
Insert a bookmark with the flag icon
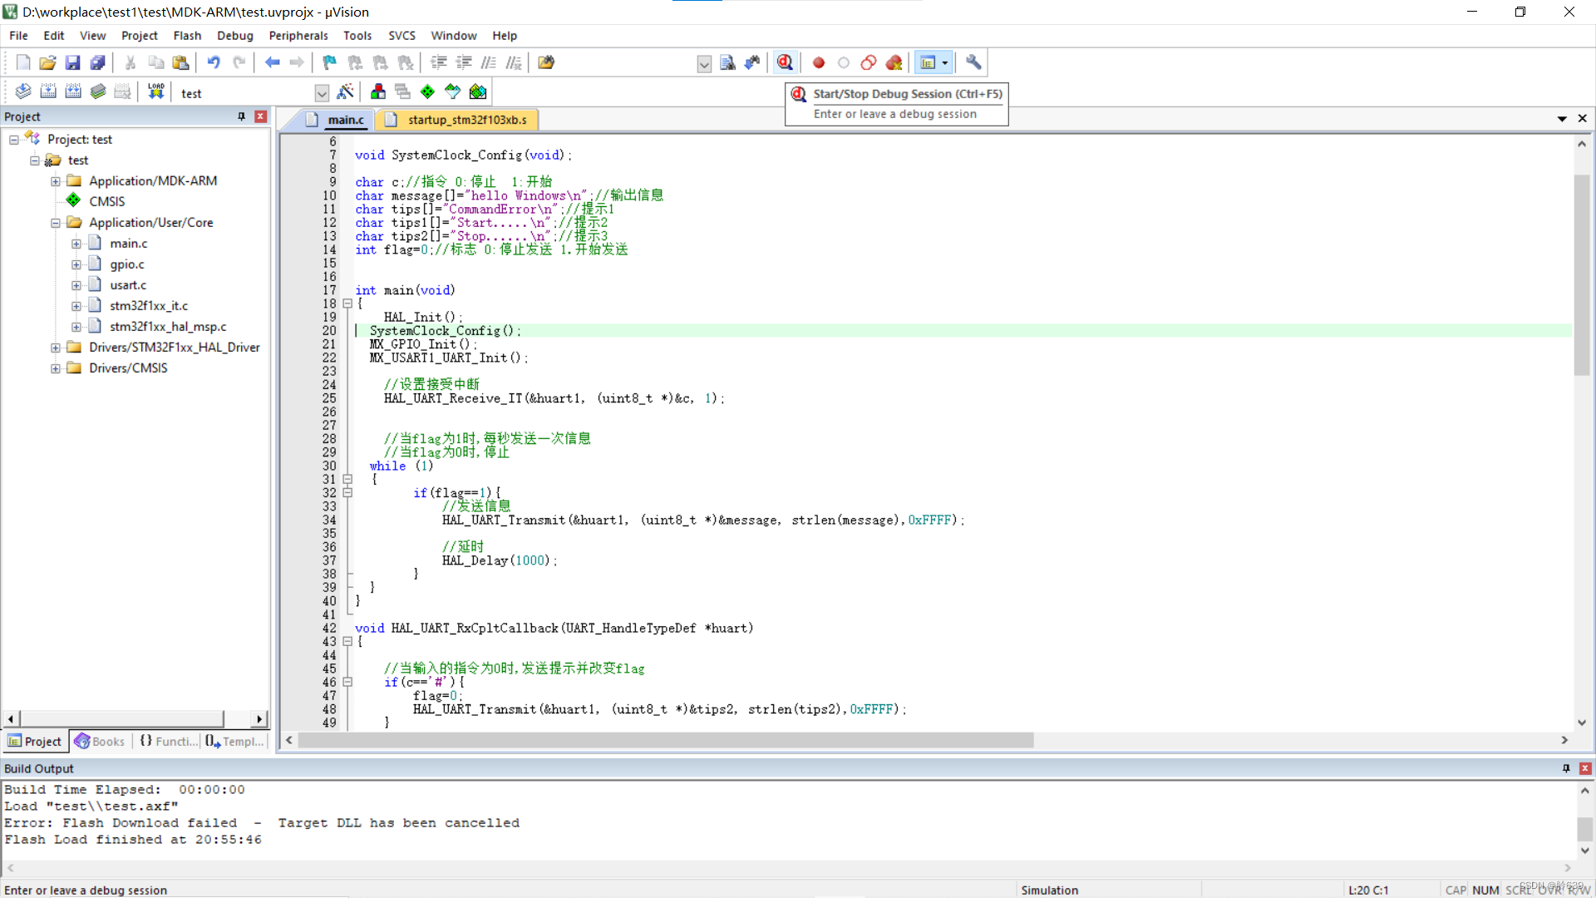pyautogui.click(x=330, y=62)
